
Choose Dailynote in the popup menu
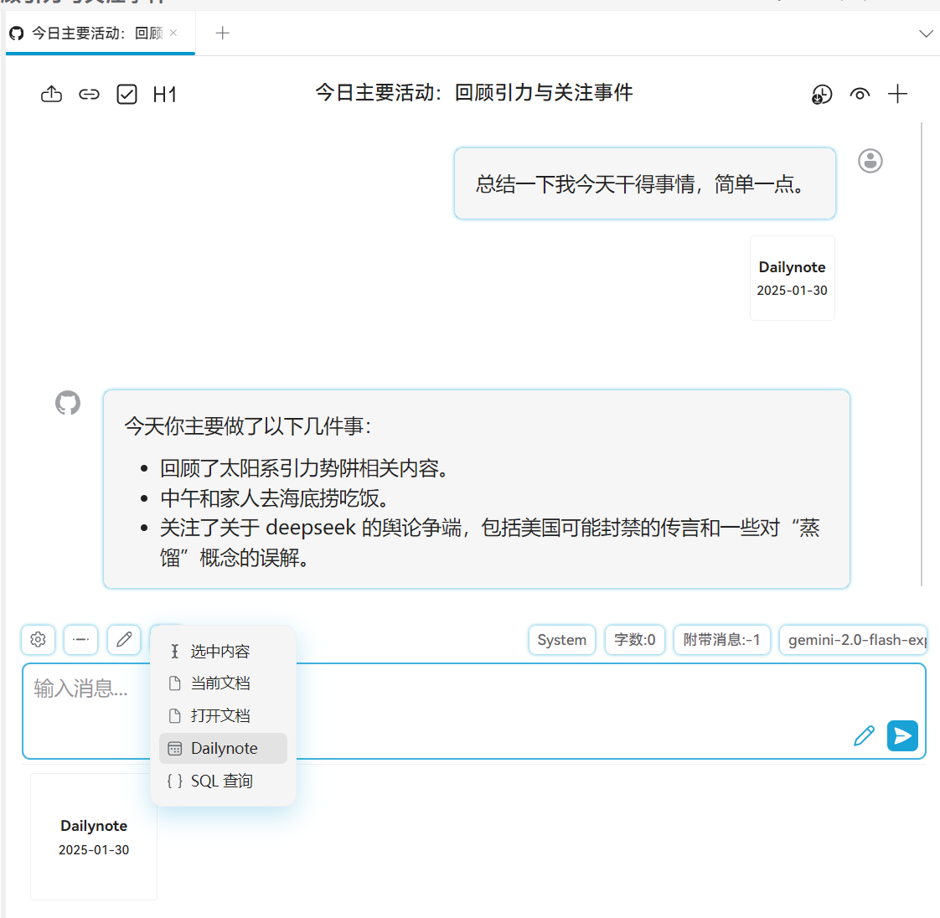224,749
